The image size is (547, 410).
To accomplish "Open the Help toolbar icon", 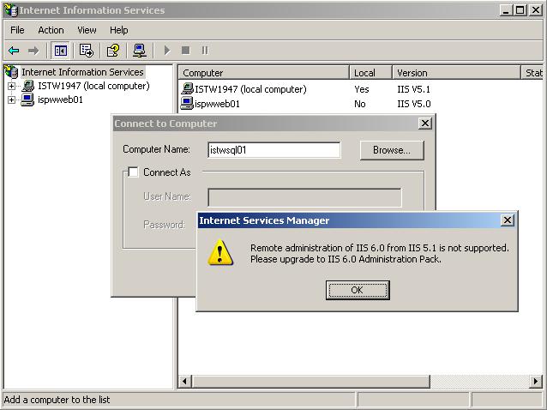I will [113, 51].
